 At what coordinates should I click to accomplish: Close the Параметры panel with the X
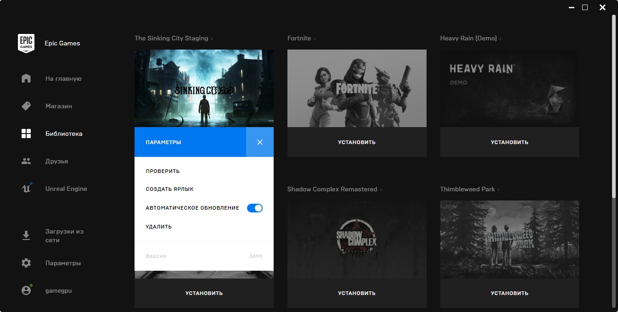tap(260, 142)
